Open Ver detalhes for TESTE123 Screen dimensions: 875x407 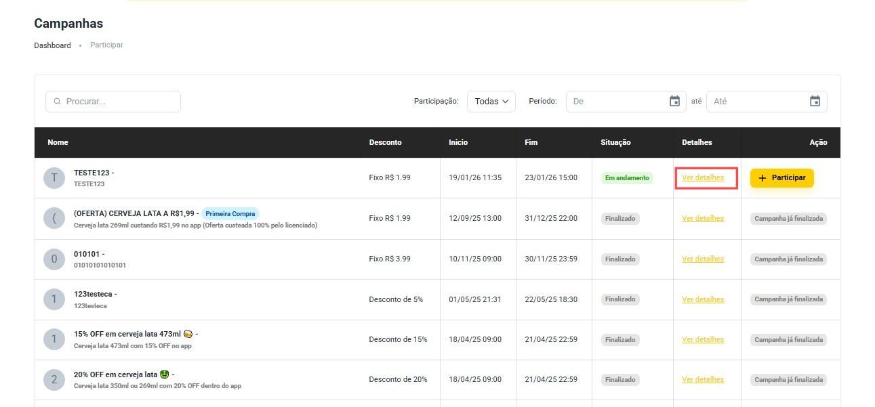point(703,177)
